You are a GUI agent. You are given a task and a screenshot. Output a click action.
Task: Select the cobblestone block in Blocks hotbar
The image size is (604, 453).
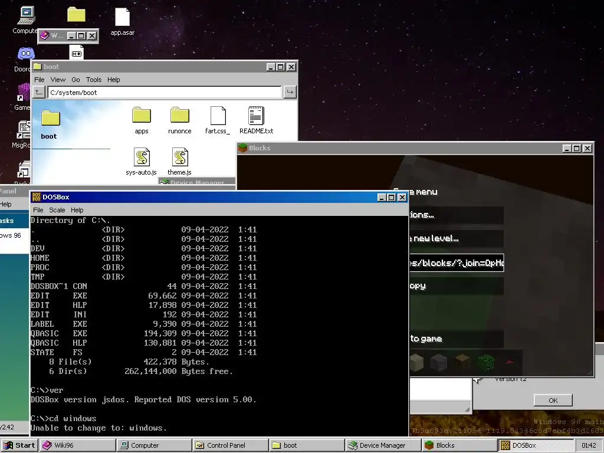pos(438,363)
